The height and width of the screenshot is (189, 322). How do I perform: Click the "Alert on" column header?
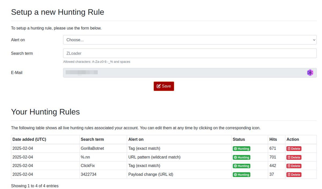coord(136,139)
